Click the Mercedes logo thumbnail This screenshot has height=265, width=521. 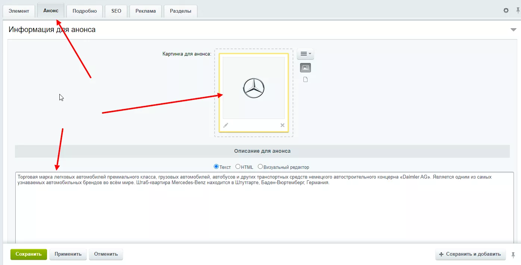pyautogui.click(x=253, y=88)
